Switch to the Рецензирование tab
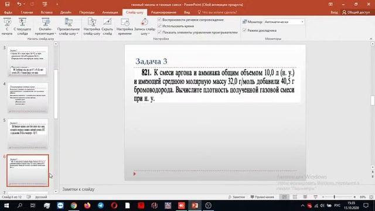375x211 pixels. click(163, 12)
